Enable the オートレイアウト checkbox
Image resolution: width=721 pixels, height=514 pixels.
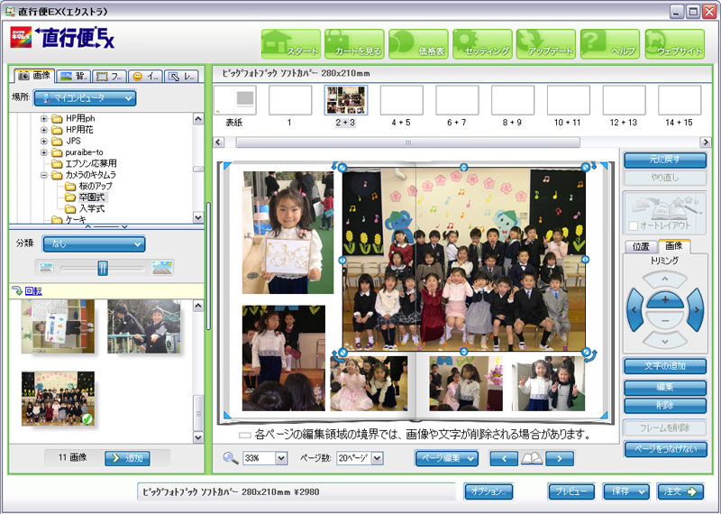point(635,225)
